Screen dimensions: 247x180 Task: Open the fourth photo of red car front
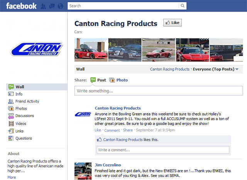pos(193,50)
